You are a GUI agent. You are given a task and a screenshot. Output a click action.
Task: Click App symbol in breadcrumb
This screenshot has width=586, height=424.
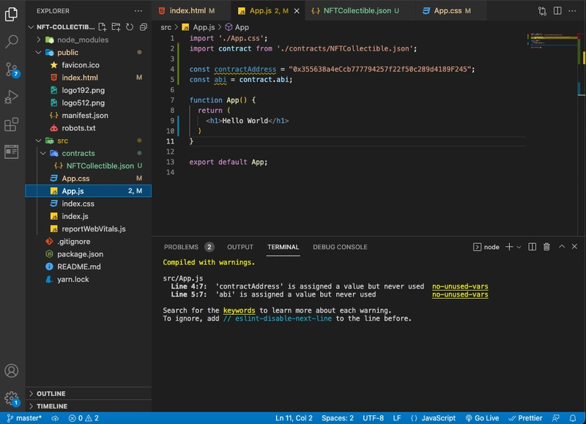(x=242, y=27)
